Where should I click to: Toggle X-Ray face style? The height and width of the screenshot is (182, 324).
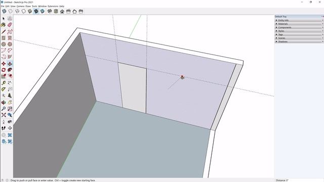click(x=5, y=11)
